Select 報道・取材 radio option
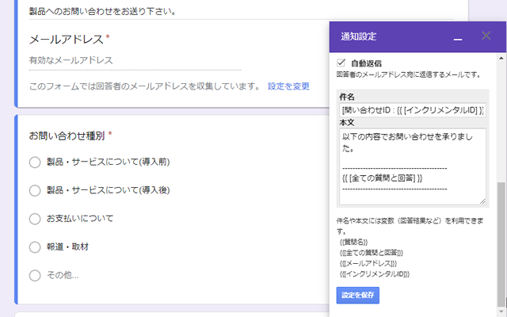The width and height of the screenshot is (507, 317). coord(35,247)
